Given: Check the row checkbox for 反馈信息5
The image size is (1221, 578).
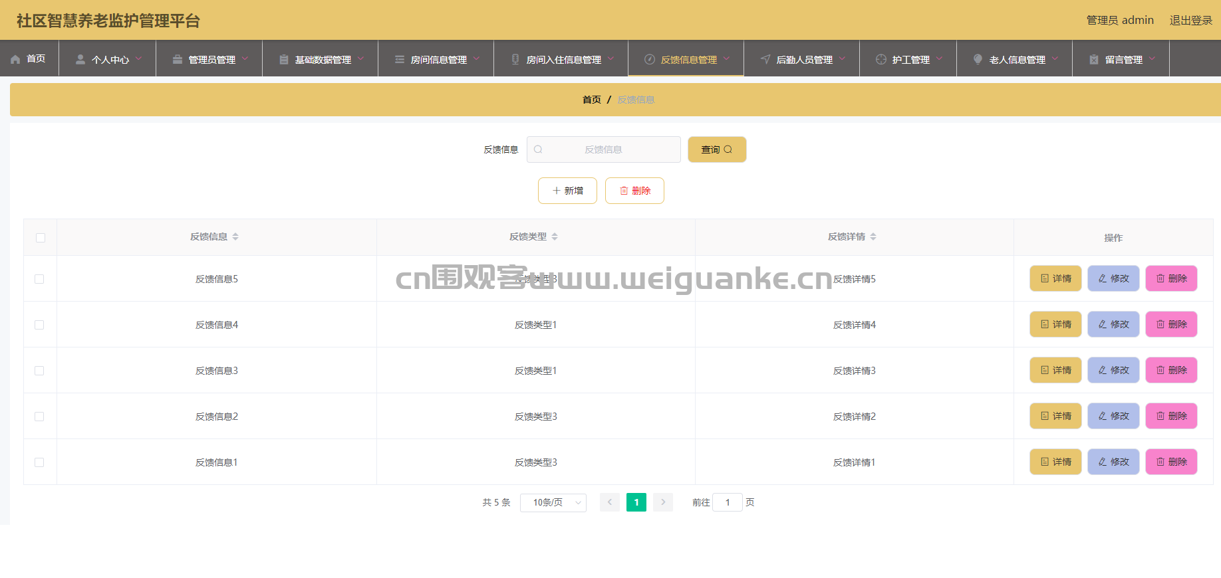Looking at the screenshot, I should (39, 279).
